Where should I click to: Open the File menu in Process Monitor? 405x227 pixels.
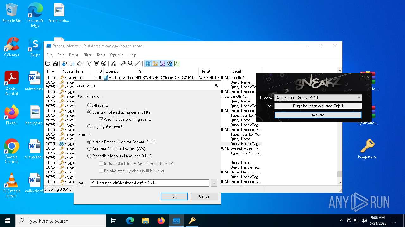tap(50, 55)
